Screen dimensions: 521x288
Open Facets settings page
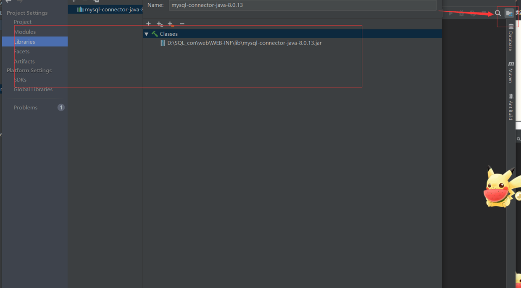[x=21, y=51]
